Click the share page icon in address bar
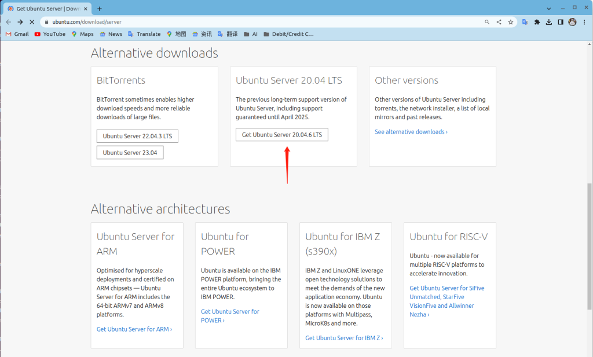Image resolution: width=593 pixels, height=357 pixels. 499,22
